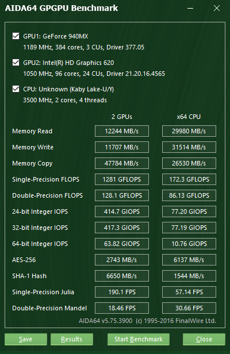Open the Results button

pos(72,339)
